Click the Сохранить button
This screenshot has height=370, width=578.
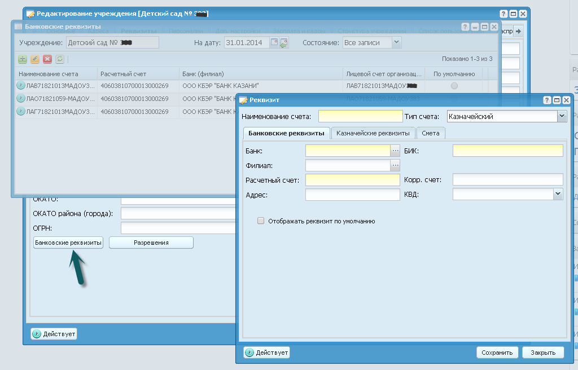[497, 353]
